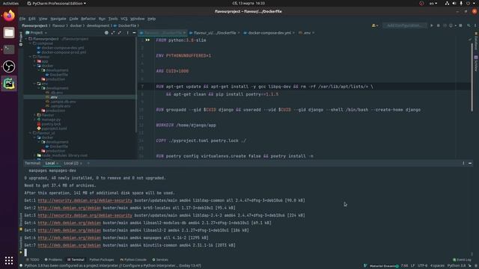479x269 pixels.
Task: Collapse the compose folder
Action: (31, 43)
